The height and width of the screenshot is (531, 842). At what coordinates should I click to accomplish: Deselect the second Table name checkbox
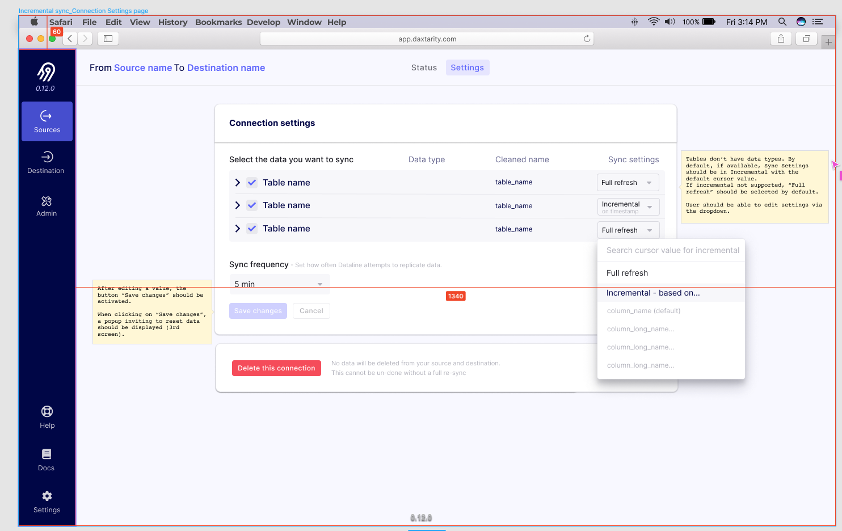252,205
